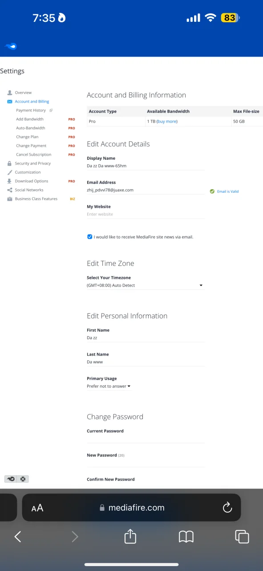Open the Primary Usage dropdown

(109, 386)
